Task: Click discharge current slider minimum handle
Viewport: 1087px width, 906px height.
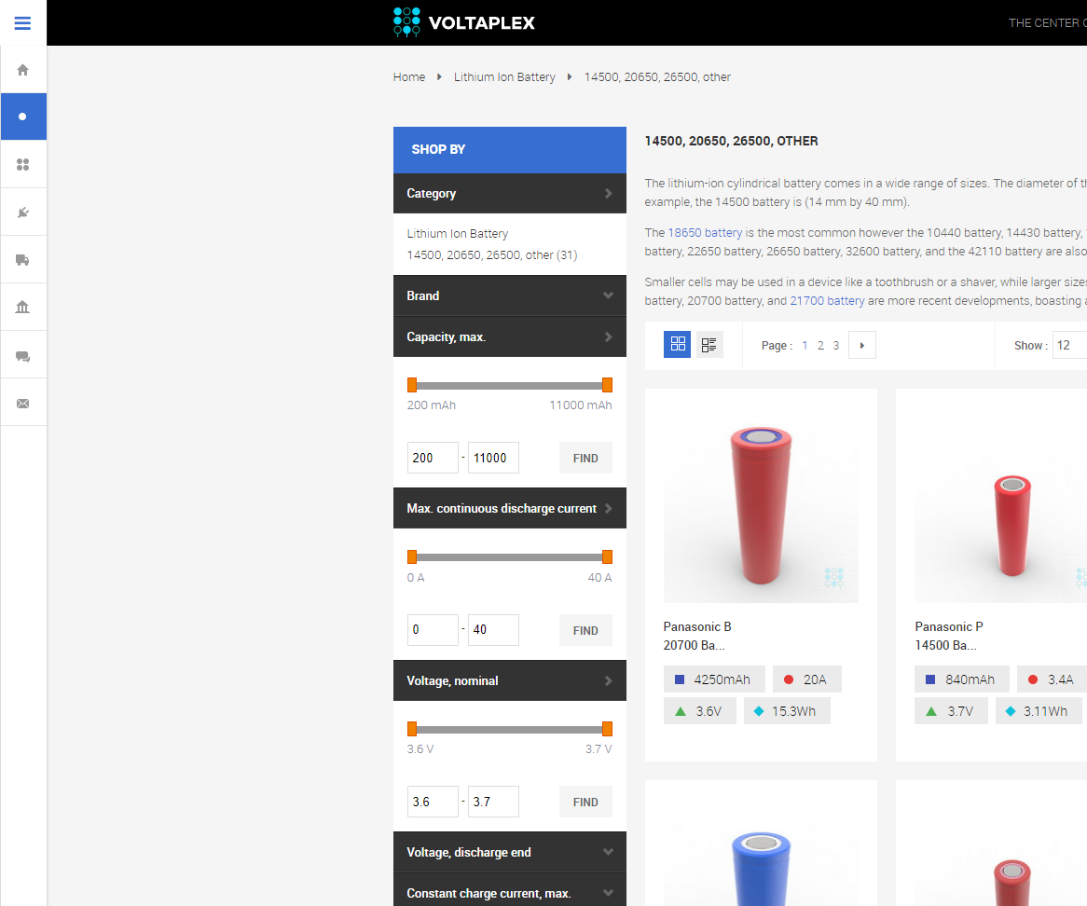Action: click(x=412, y=556)
